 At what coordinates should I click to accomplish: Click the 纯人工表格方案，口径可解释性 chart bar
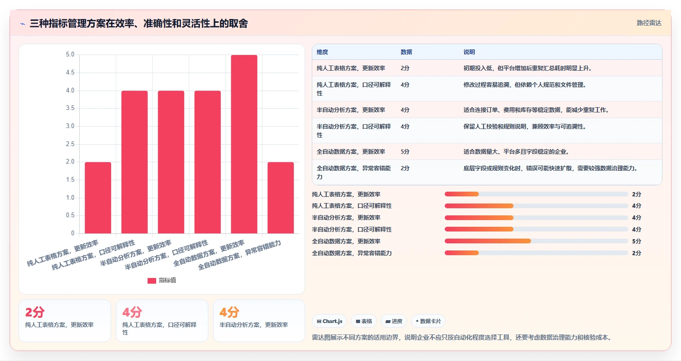coord(134,162)
